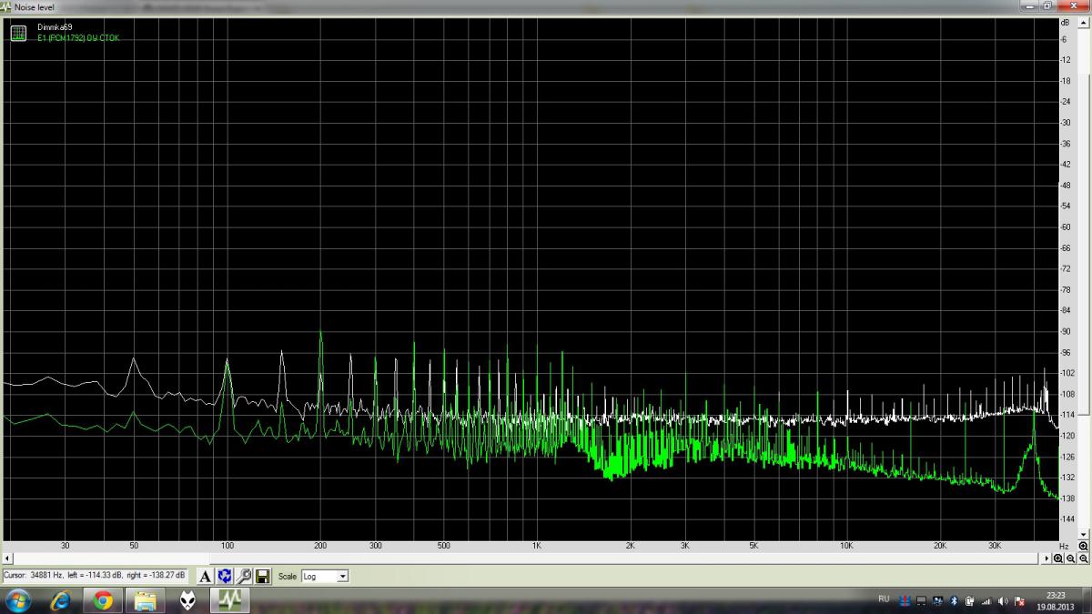Image resolution: width=1092 pixels, height=614 pixels.
Task: Click the cursor readout status field
Action: point(95,576)
